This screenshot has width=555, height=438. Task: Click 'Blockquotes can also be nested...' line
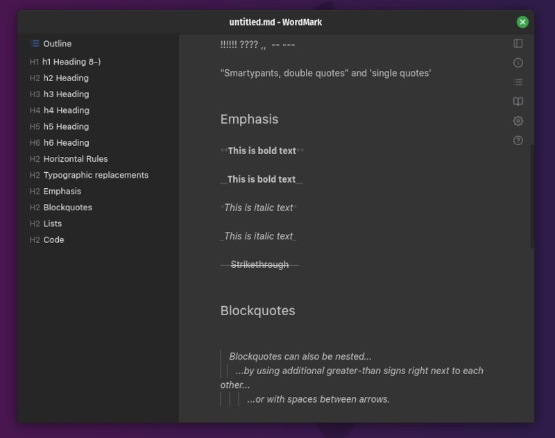click(x=300, y=356)
